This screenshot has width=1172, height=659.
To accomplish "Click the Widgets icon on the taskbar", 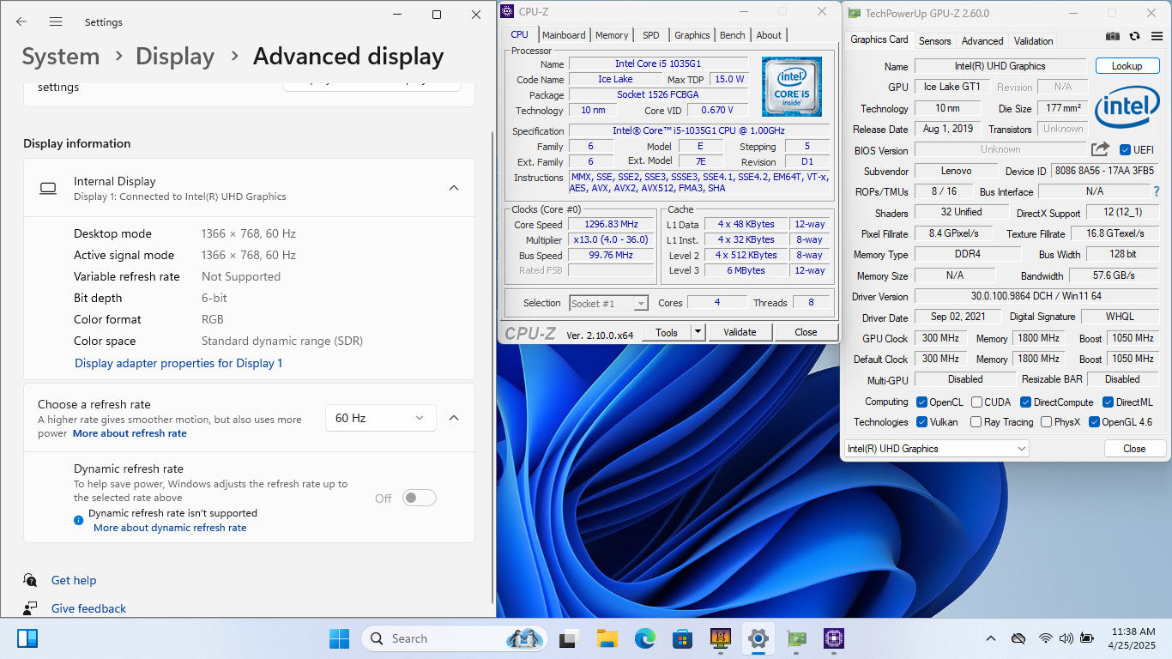I will coord(27,638).
